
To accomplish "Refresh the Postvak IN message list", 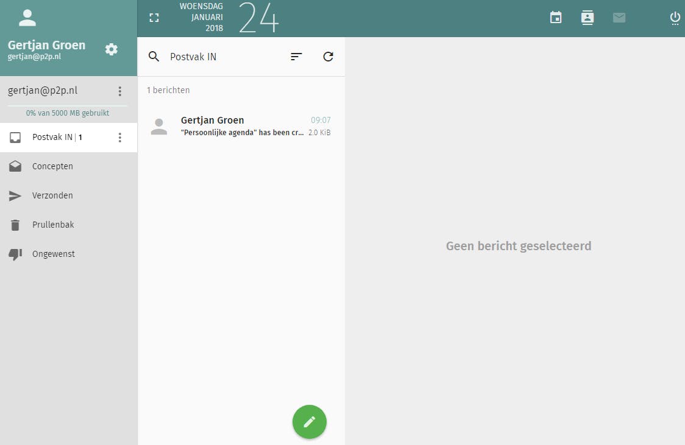I will (328, 57).
